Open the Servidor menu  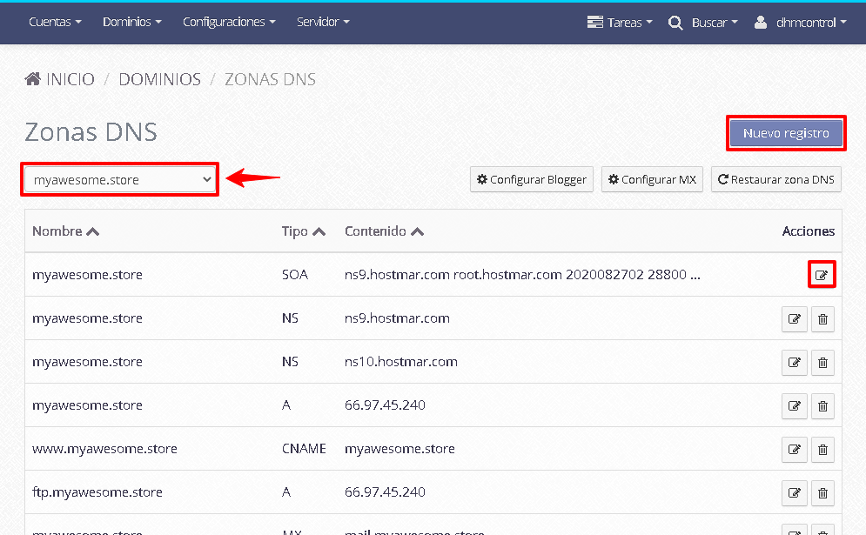pyautogui.click(x=323, y=22)
